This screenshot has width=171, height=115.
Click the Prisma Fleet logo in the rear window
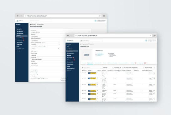pyautogui.click(x=20, y=21)
